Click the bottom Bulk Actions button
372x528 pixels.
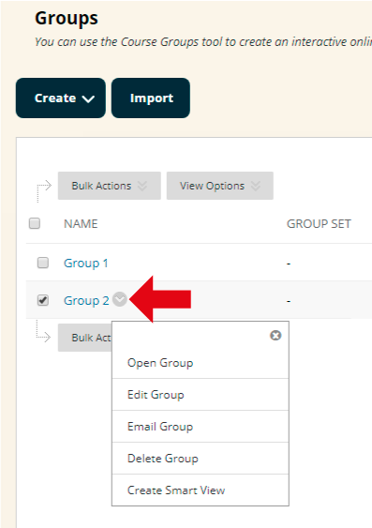[x=84, y=338]
